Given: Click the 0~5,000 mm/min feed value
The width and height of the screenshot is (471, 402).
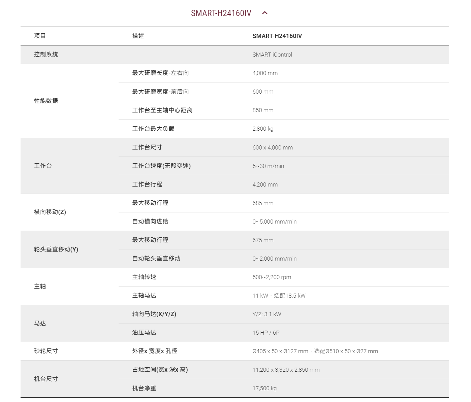Looking at the screenshot, I should 274,222.
